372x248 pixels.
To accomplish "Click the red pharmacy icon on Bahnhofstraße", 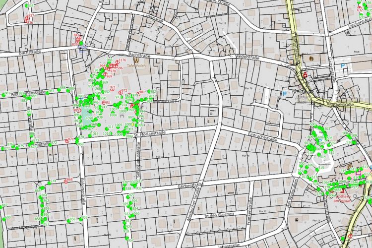I will pos(305,75).
